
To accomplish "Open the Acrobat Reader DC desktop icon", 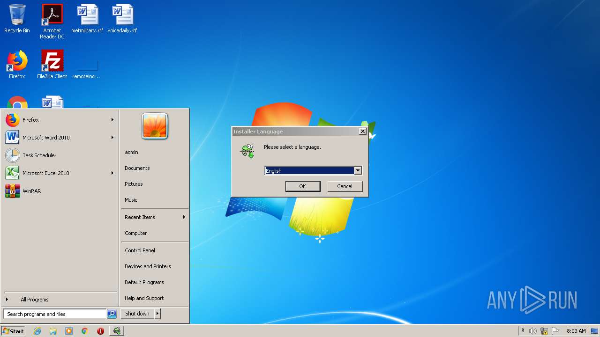I will (52, 22).
